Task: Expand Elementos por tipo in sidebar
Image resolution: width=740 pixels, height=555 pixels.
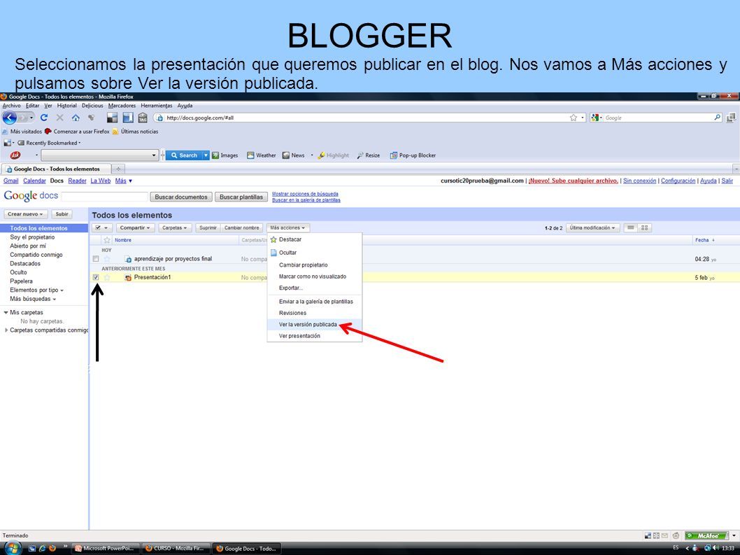Action: pyautogui.click(x=36, y=290)
